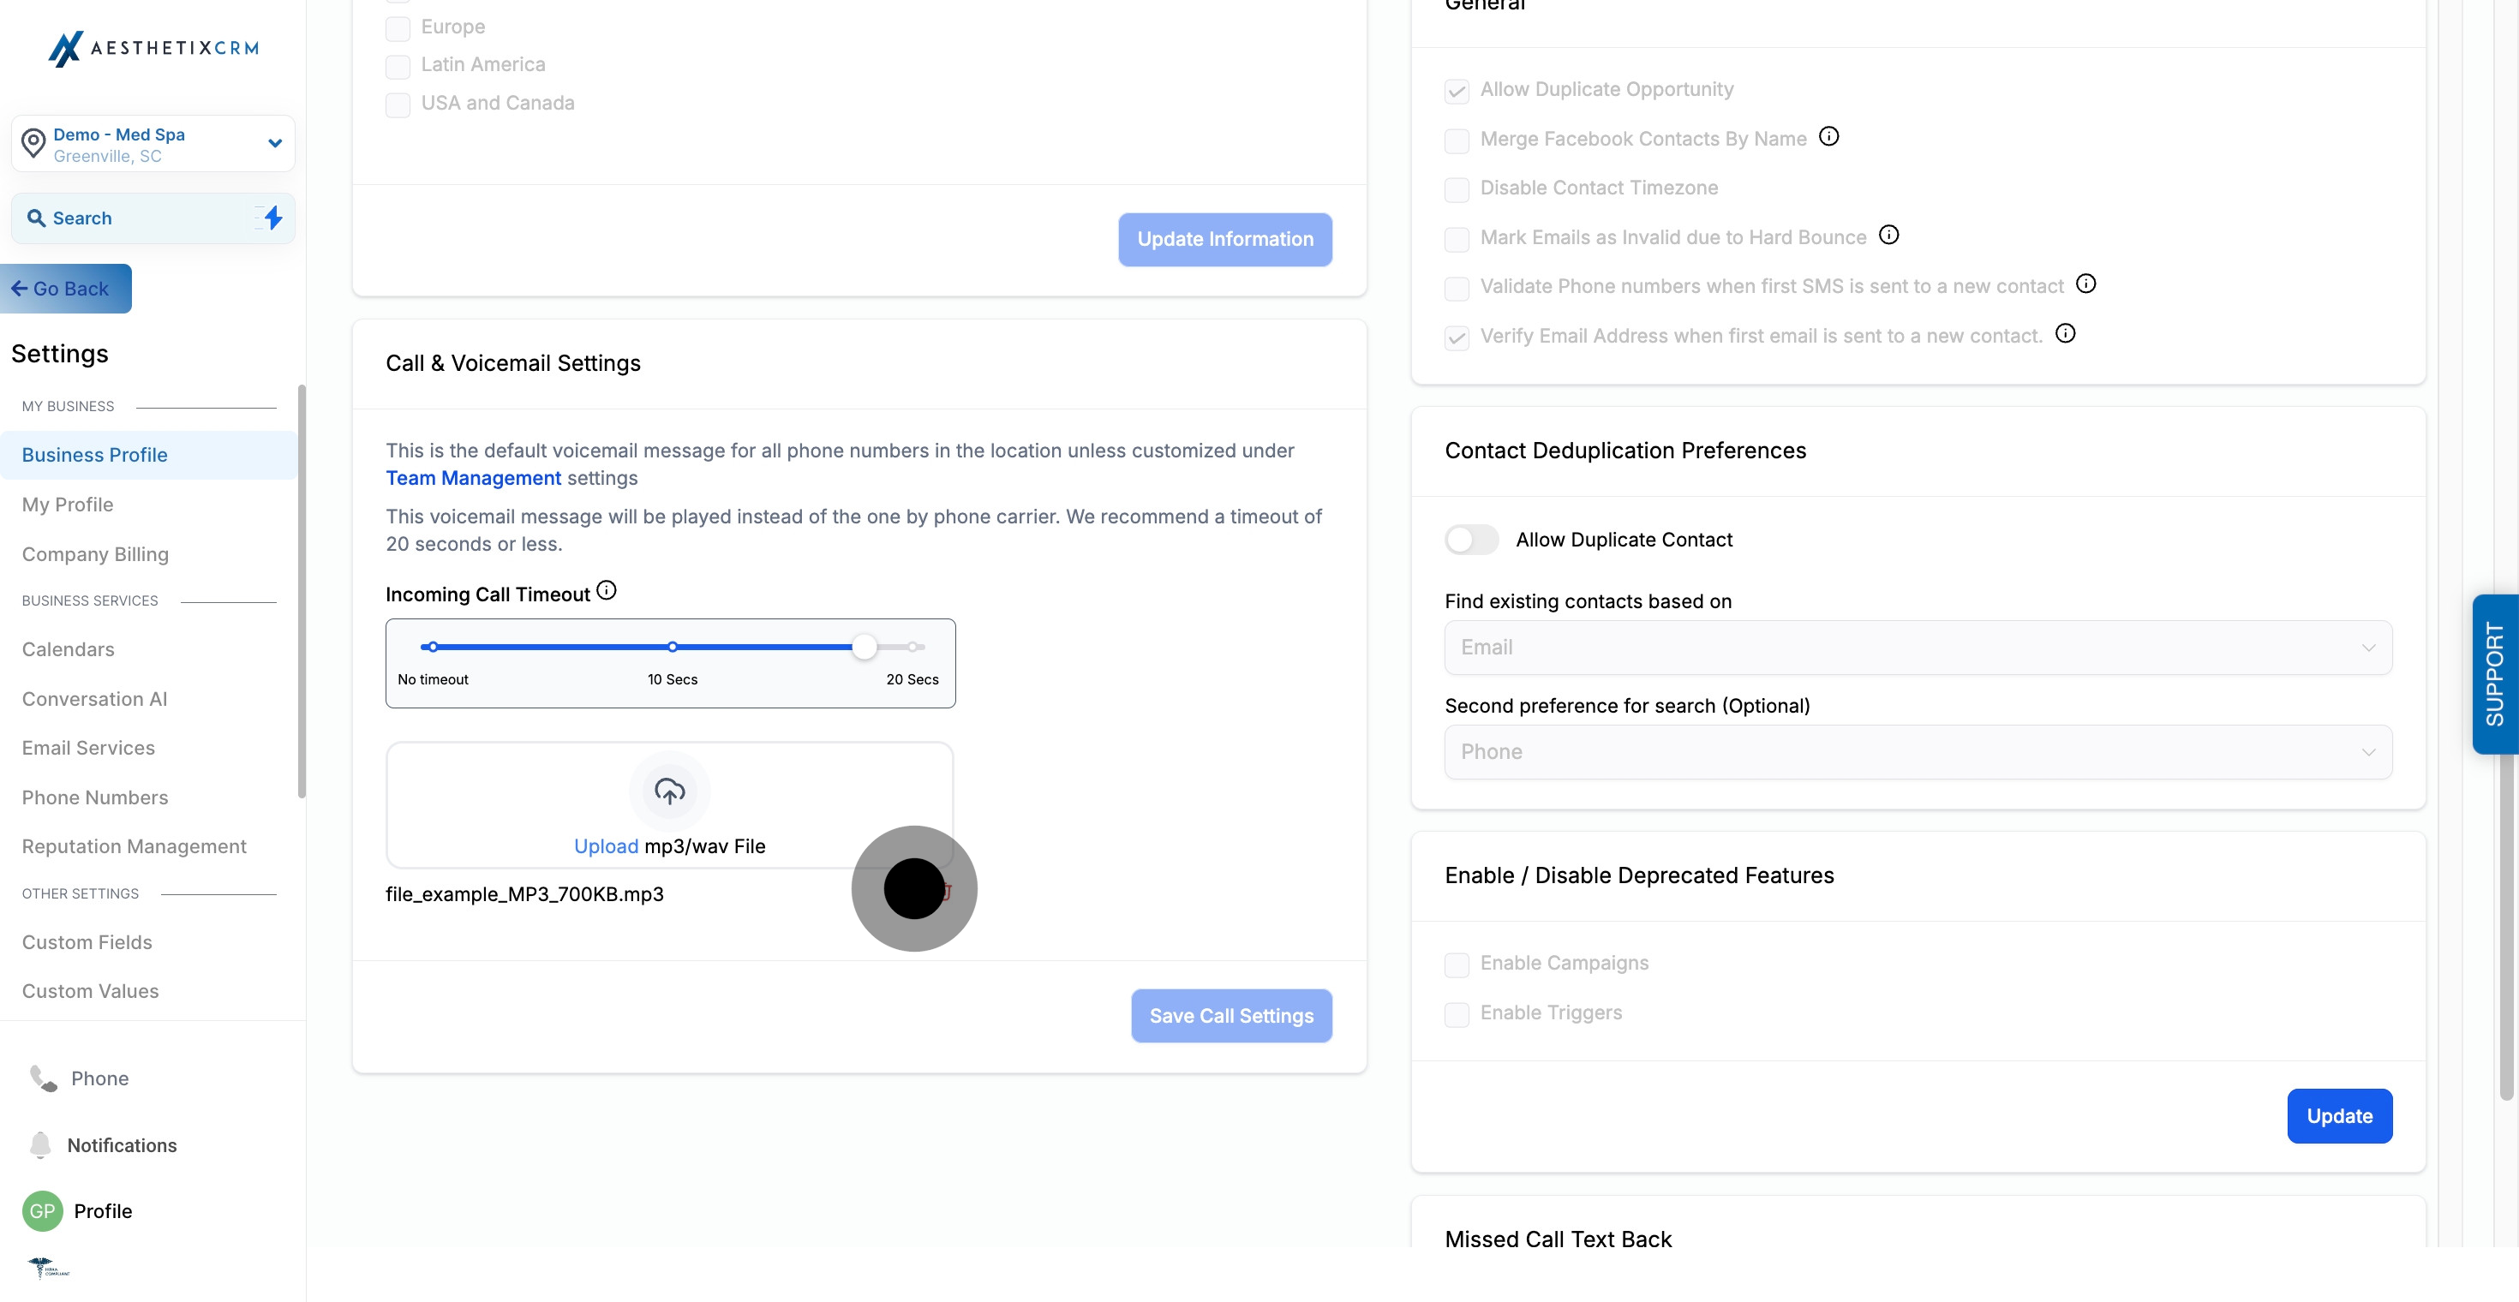Click info icon beside Merge Facebook Contacts
The width and height of the screenshot is (2519, 1302).
pyautogui.click(x=1828, y=137)
